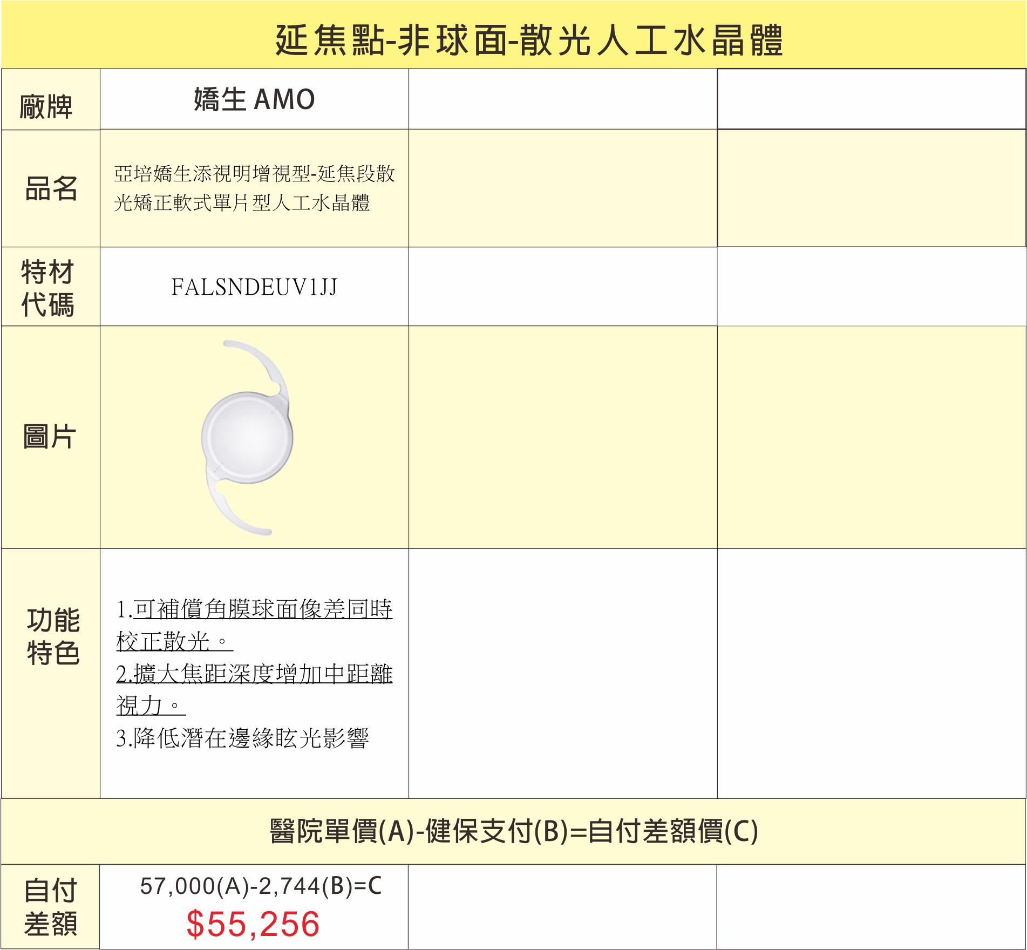
Task: Click the empty rightmost brand cell
Action: coord(871,100)
